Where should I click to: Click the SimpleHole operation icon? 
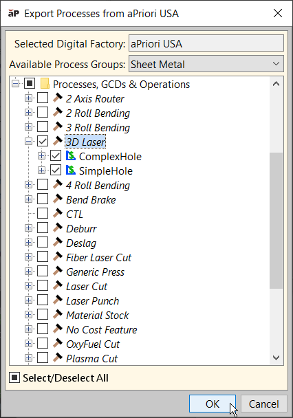71,170
